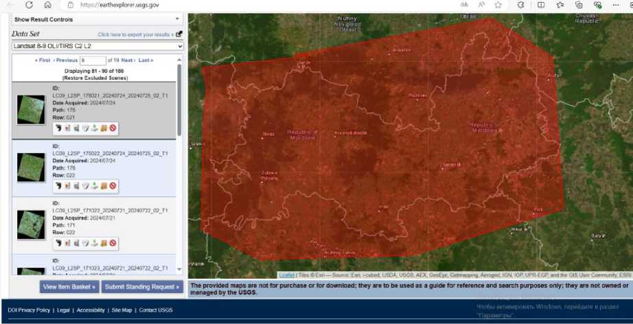
Task: Open compare browse for the Path 178 Row 022 scene
Action: click(76, 186)
